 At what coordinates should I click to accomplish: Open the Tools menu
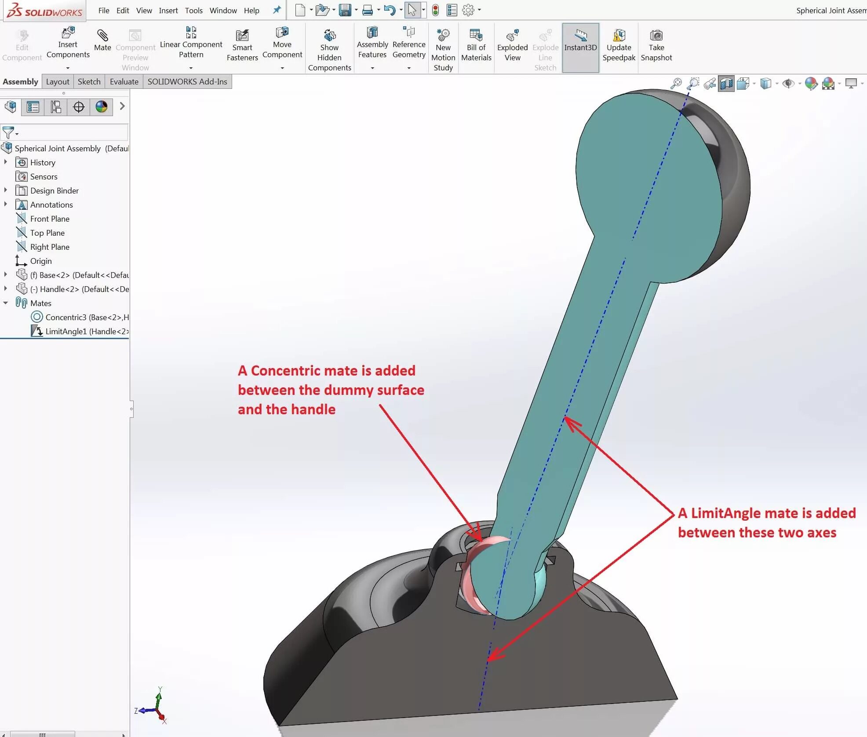tap(193, 11)
